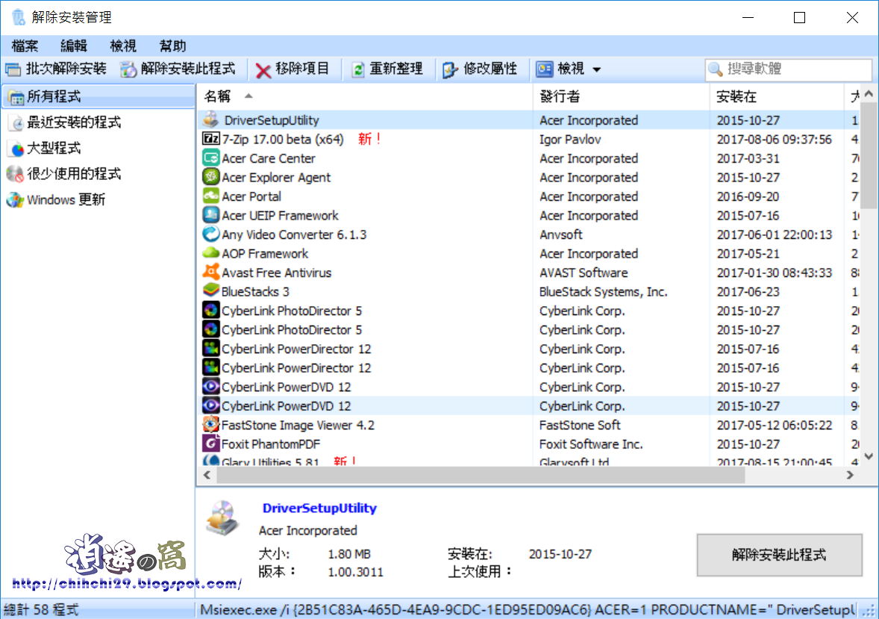Click the Acer Care Center icon
Screen dimensions: 879x619
coord(210,158)
